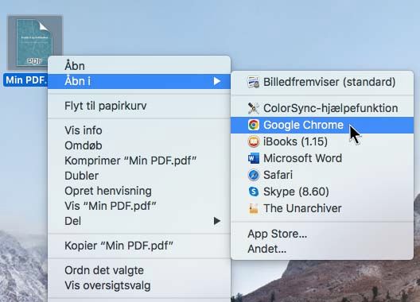Select Opret henvisning
Image resolution: width=420 pixels, height=302 pixels.
(x=139, y=191)
